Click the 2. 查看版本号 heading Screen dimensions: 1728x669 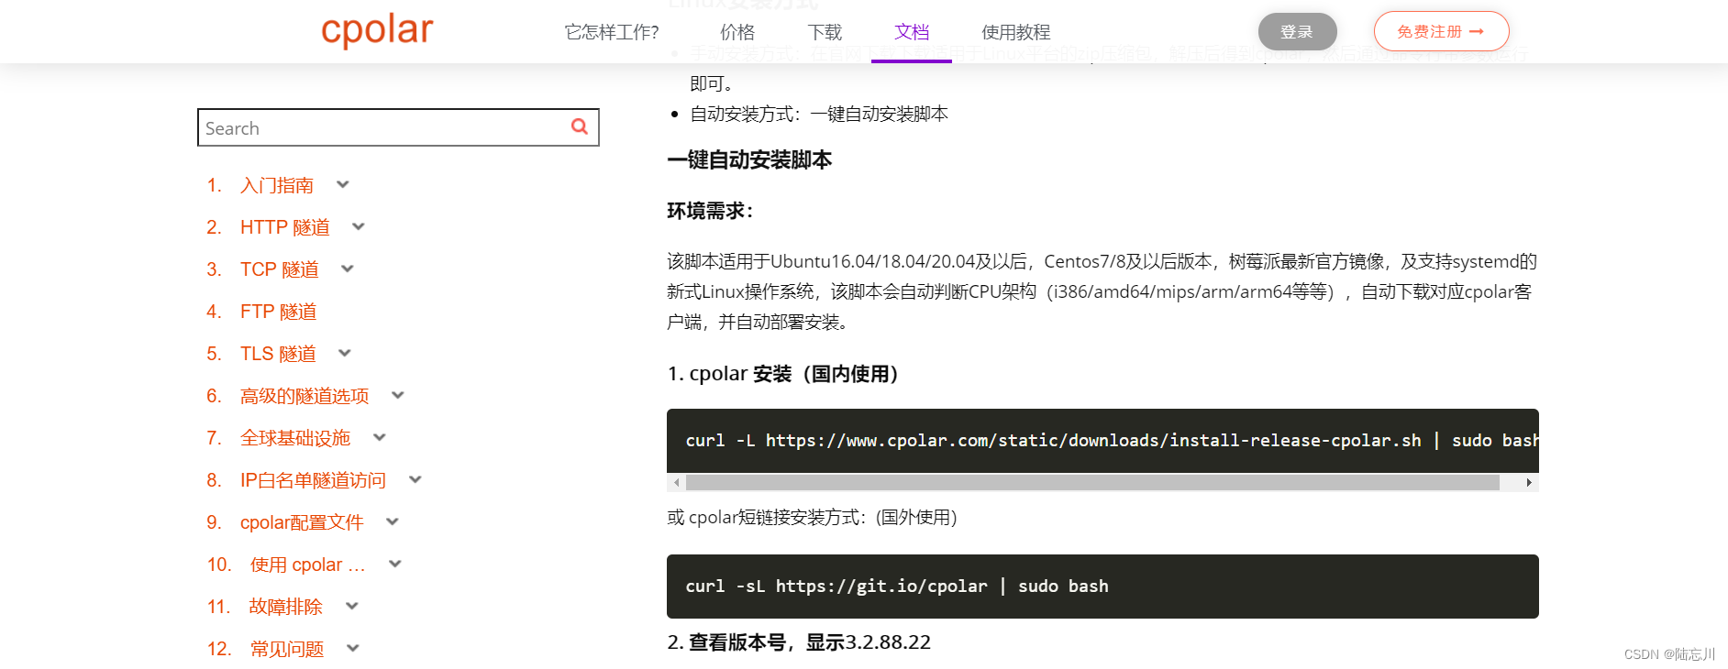799,642
